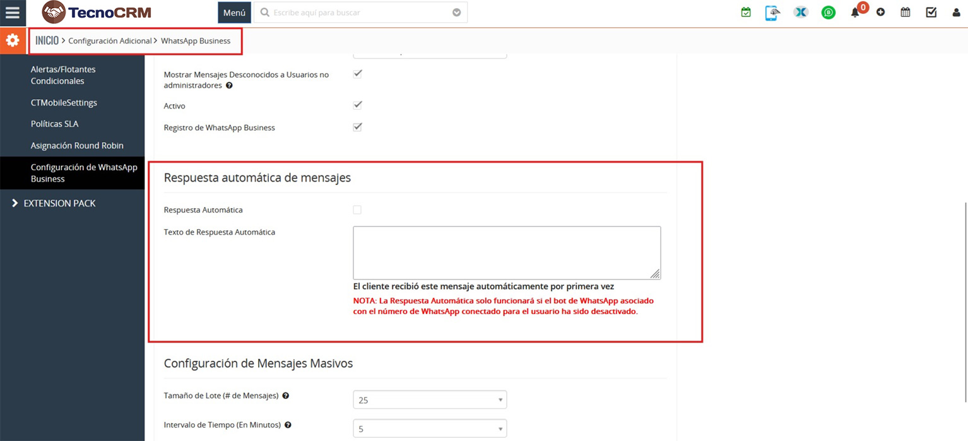Expand the EXTENSION PACK sidebar section
The width and height of the screenshot is (968, 441).
(59, 203)
